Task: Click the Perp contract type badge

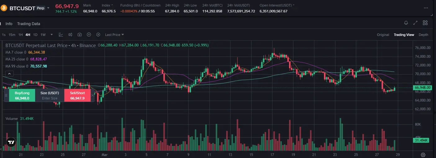Action: tap(41, 8)
